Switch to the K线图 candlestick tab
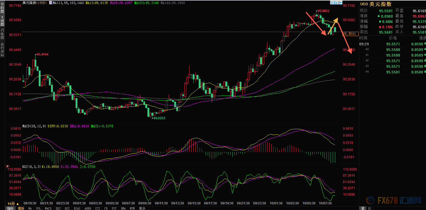 2,21
